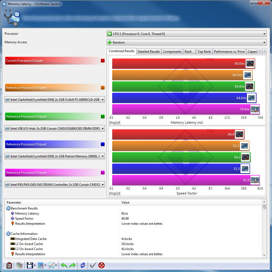Select the L3 On-board Cache row
This screenshot has width=272, height=272.
(x=134, y=249)
